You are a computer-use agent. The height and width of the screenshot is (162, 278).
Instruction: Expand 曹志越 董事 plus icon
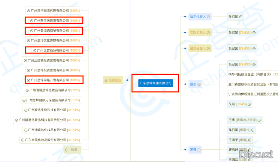[250, 150]
